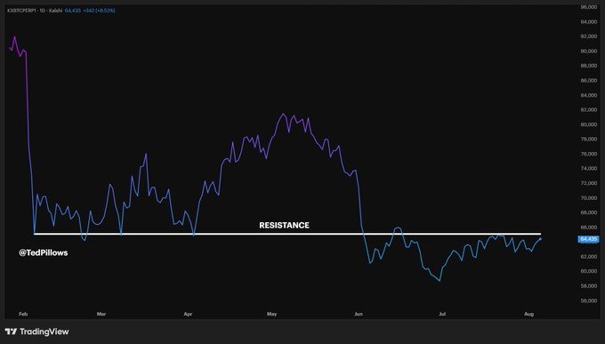Click the 72,000 price axis label
605x344 pixels.
(x=589, y=183)
